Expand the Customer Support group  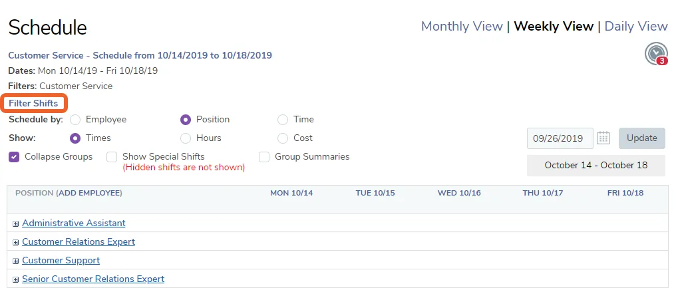tap(15, 261)
